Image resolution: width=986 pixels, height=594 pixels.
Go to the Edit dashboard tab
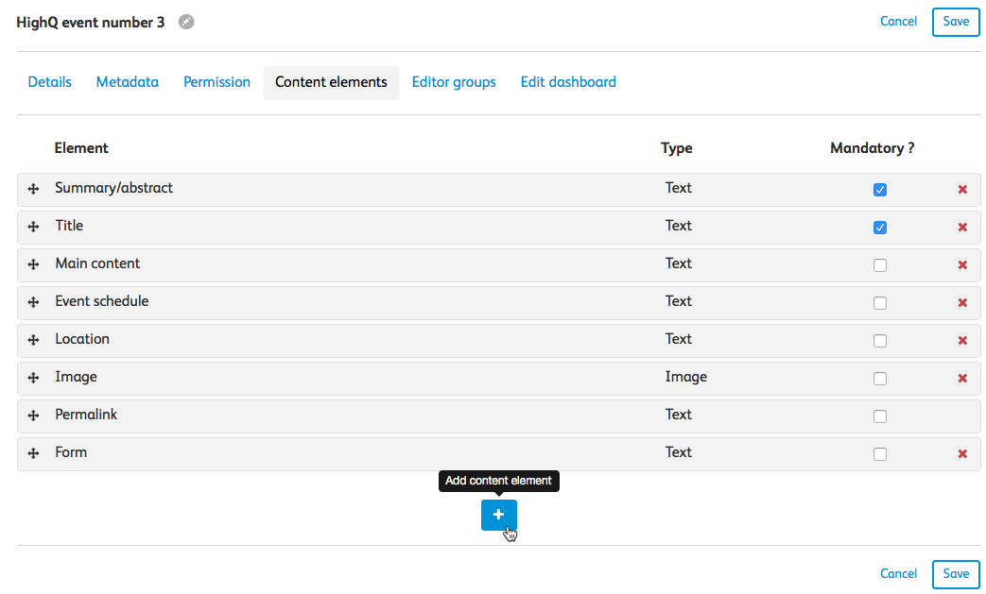pos(568,82)
